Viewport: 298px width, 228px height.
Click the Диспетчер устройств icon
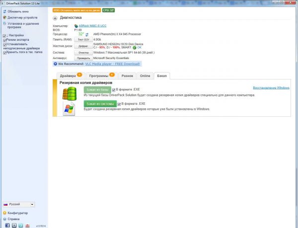point(5,17)
